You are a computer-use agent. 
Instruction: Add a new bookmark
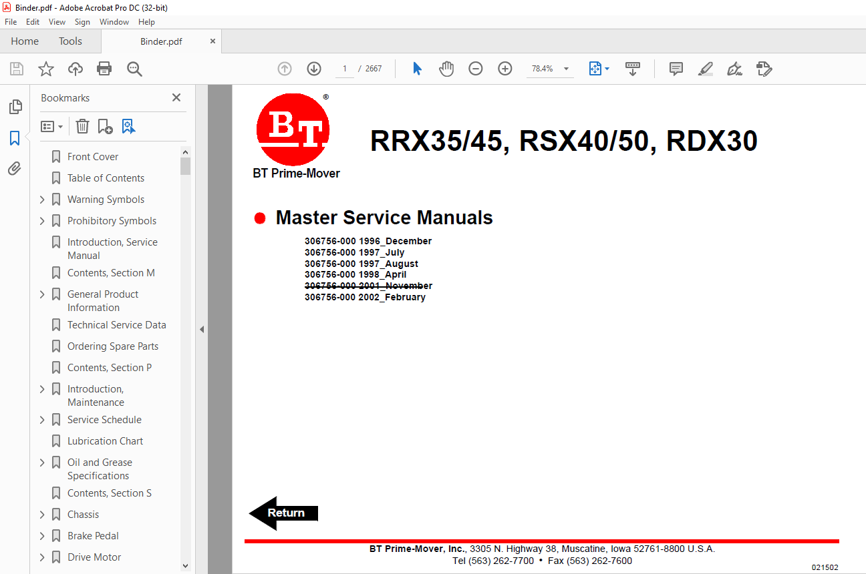tap(105, 126)
